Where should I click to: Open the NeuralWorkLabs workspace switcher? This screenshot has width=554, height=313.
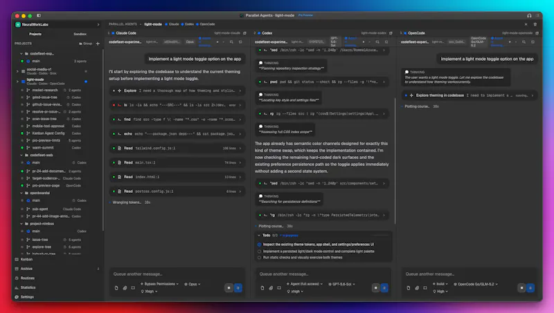[57, 25]
